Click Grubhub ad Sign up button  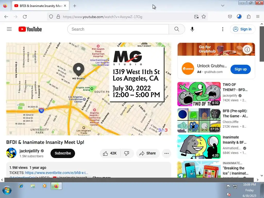click(241, 69)
